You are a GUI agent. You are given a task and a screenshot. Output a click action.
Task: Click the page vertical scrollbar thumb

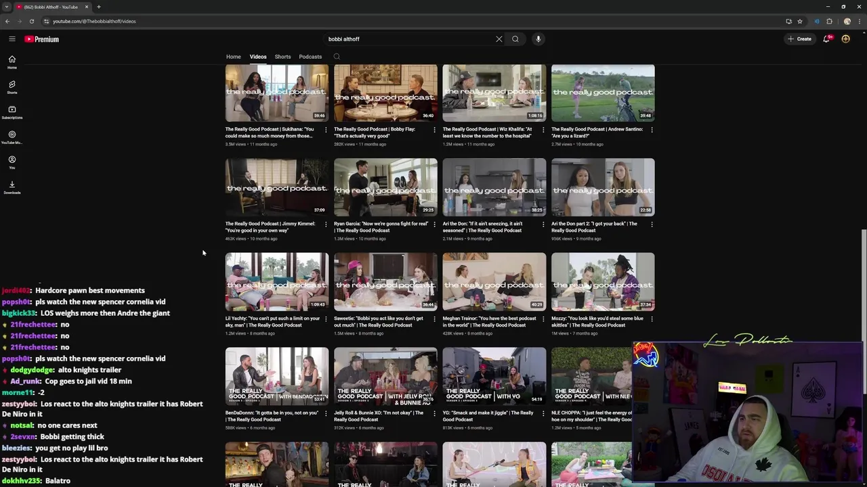tap(864, 284)
